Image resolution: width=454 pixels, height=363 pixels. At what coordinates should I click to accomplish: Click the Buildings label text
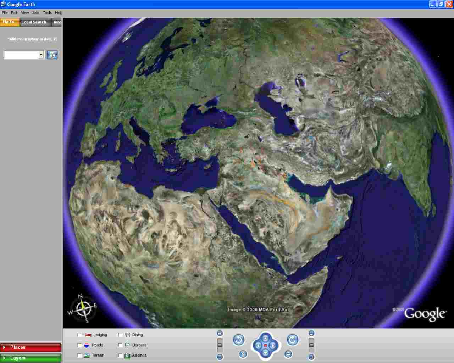coord(139,356)
